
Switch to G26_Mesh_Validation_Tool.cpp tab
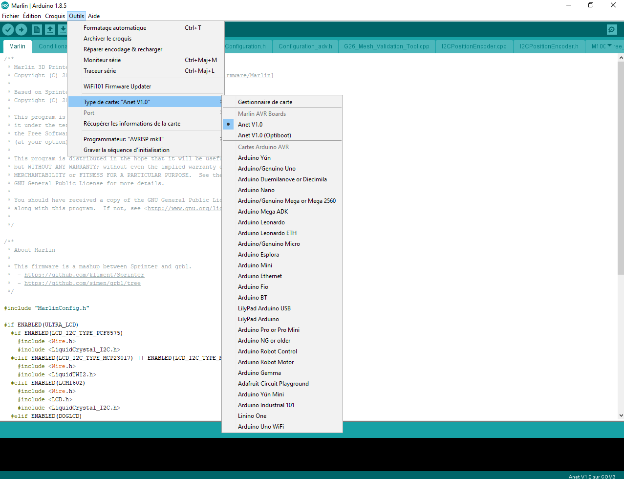coord(387,46)
